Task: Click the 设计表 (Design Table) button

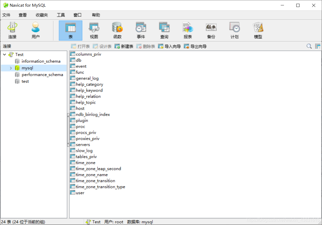Action: [x=102, y=46]
